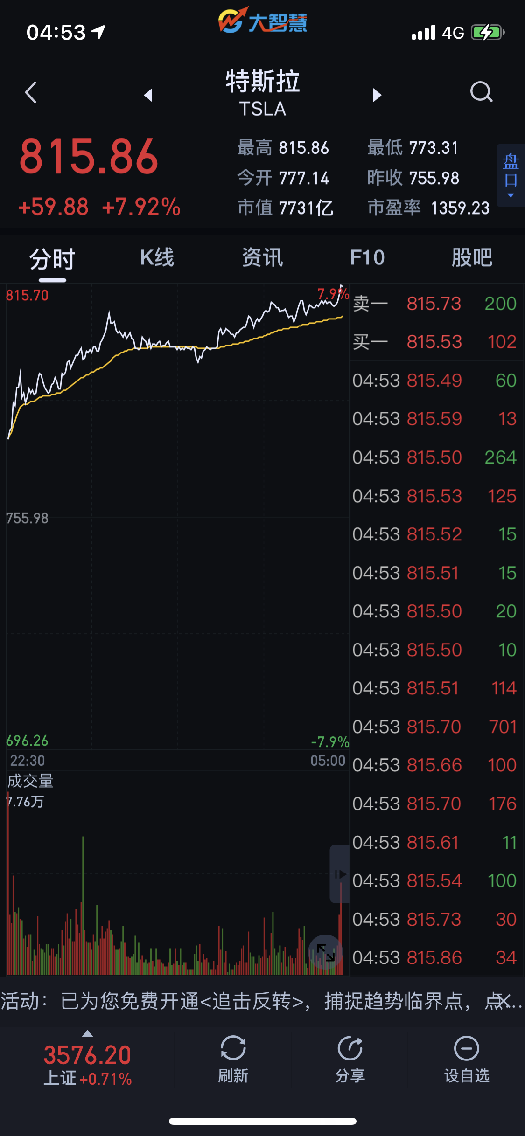Go to next stock with right triangle

click(377, 95)
